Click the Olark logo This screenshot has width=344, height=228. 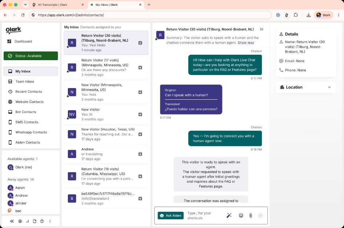13,30
